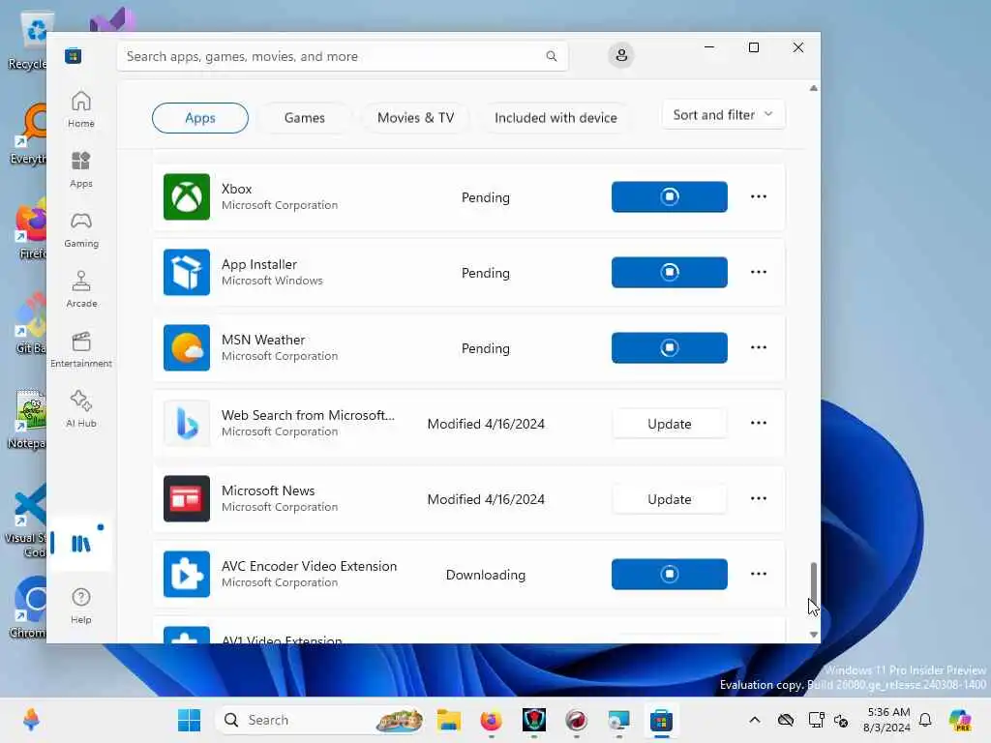Select the Library icon in sidebar
The width and height of the screenshot is (991, 743).
click(x=81, y=544)
